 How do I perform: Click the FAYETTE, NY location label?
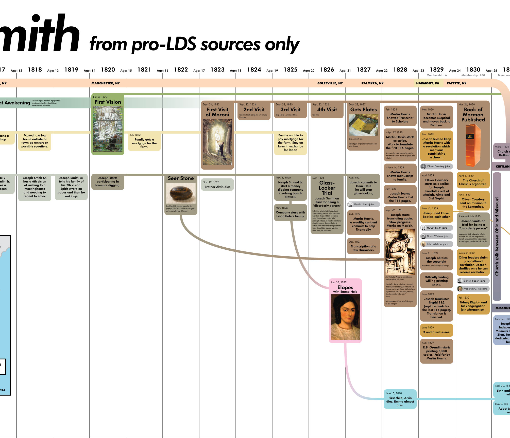point(457,83)
